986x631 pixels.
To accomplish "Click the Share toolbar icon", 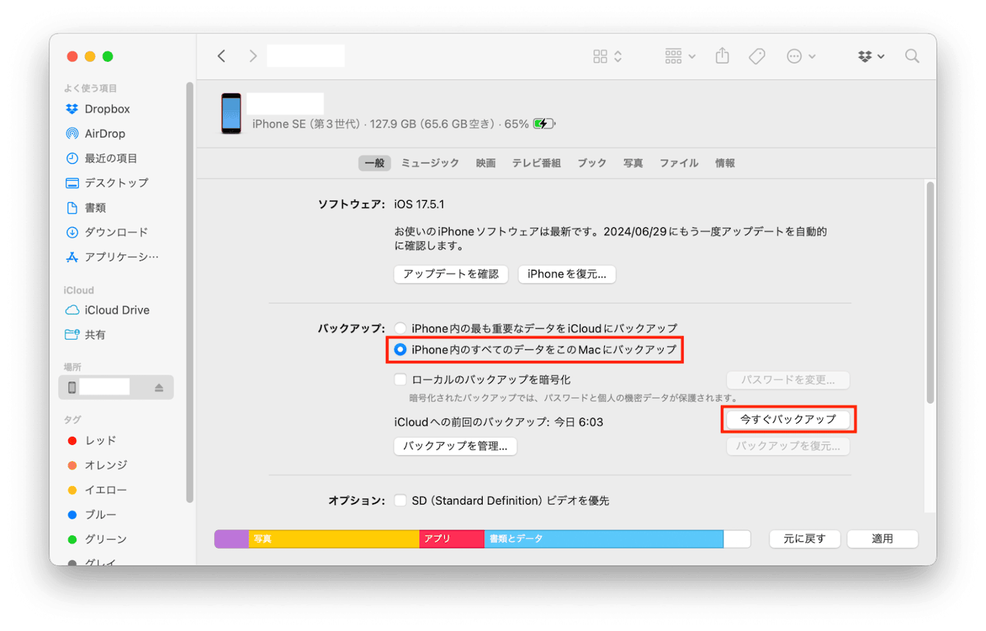I will tap(723, 56).
